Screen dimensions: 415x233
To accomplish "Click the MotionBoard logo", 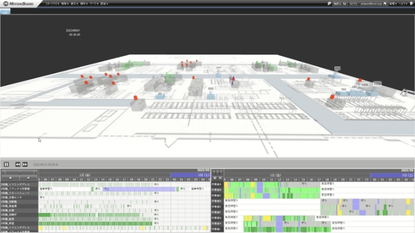I will pos(18,4).
